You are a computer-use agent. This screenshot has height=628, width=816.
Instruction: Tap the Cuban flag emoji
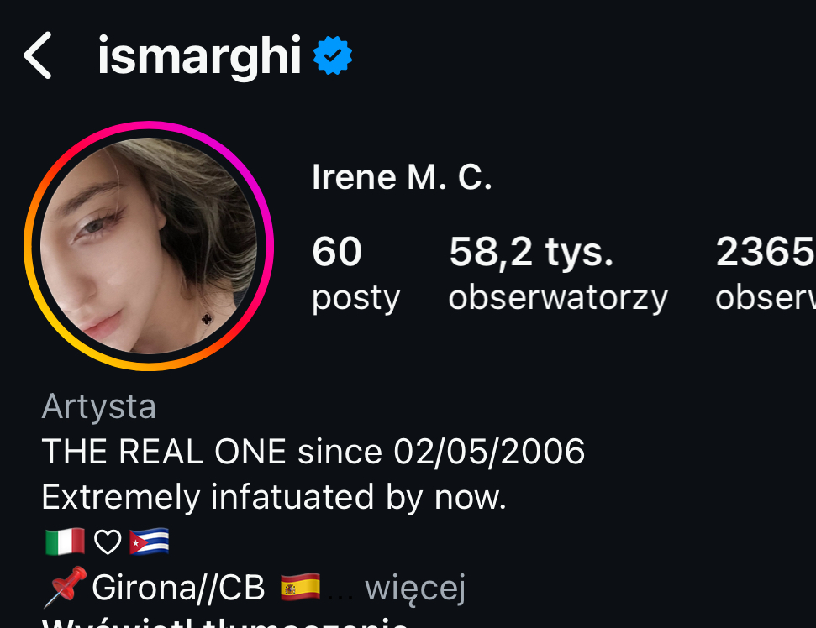(149, 542)
